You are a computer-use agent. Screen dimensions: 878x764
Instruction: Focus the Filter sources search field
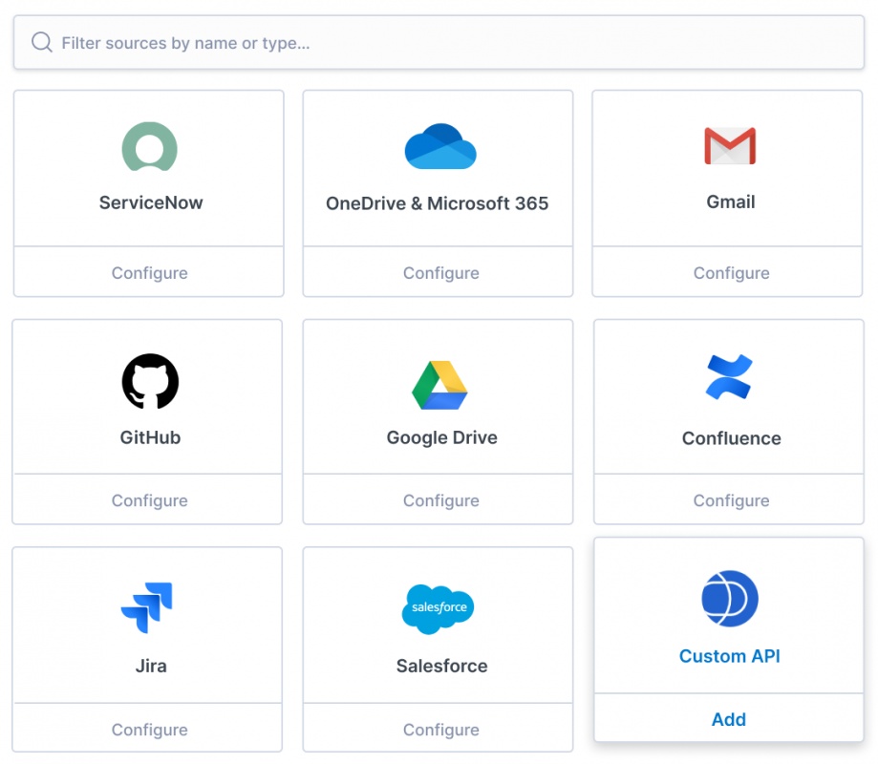pyautogui.click(x=449, y=43)
